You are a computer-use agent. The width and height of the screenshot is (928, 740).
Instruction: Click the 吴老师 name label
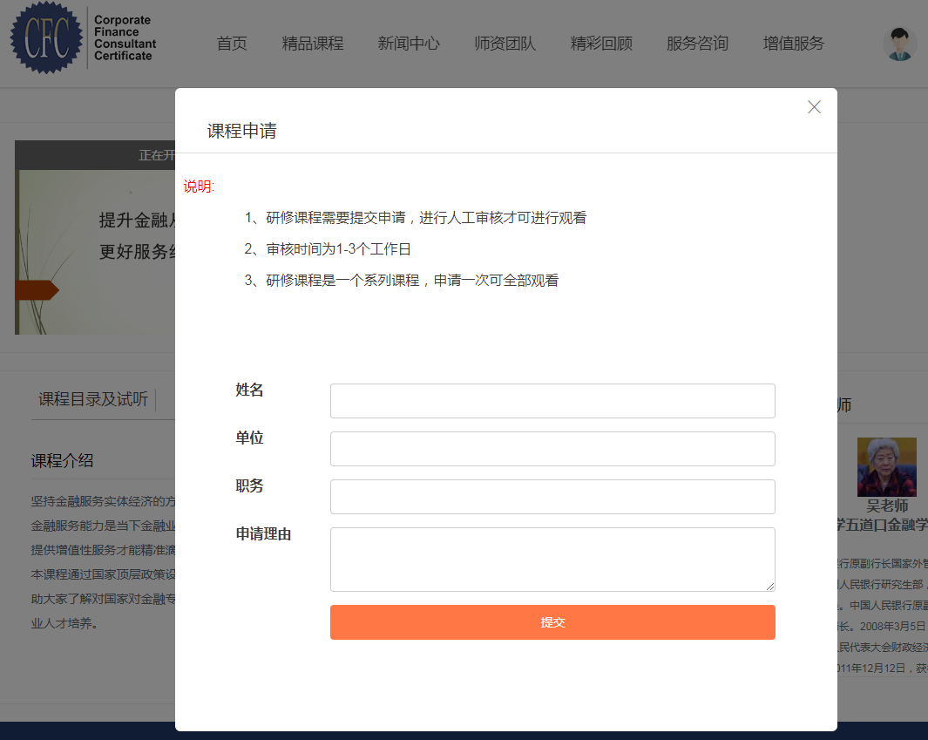(x=887, y=506)
